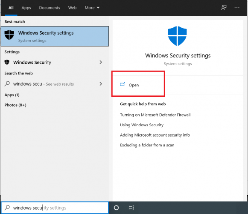This screenshot has width=248, height=214.
Task: Open Turning on Microsoft Defender Firewall link
Action: (155, 115)
